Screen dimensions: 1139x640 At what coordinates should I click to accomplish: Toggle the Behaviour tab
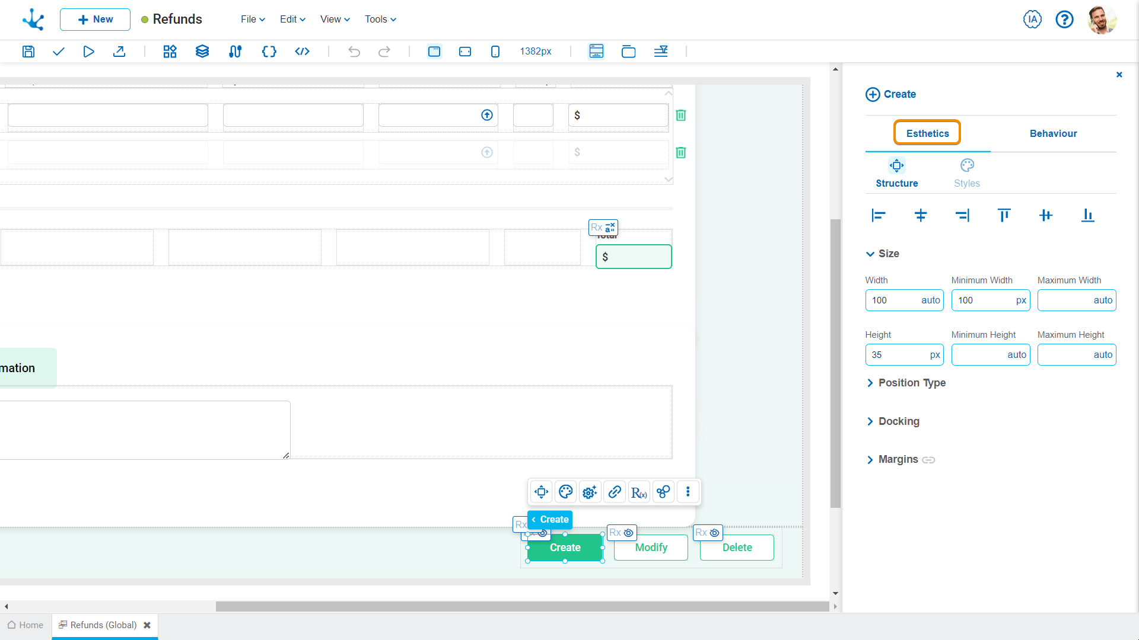pyautogui.click(x=1054, y=133)
